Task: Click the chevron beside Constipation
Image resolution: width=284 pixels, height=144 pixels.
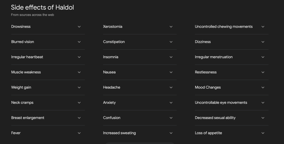Action: [171, 42]
